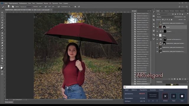Click lock image pixels brush icon
189x106 pixels.
[165, 20]
